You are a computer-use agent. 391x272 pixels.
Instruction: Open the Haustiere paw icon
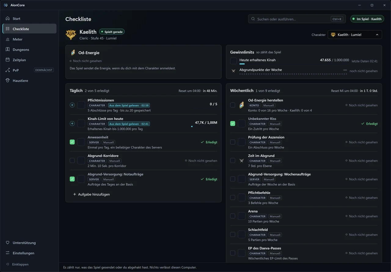click(x=8, y=80)
